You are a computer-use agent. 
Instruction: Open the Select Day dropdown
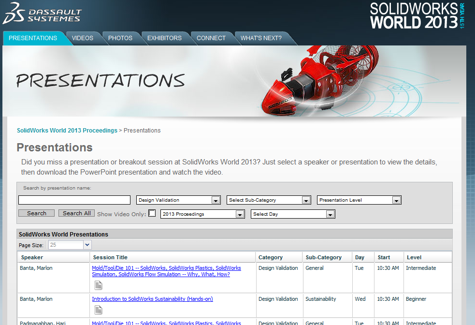(293, 214)
